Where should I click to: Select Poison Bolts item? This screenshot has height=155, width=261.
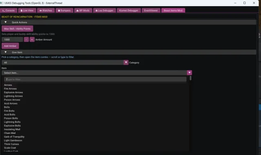pos(11,118)
